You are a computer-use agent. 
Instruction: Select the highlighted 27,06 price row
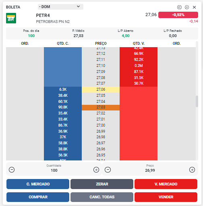[101, 89]
